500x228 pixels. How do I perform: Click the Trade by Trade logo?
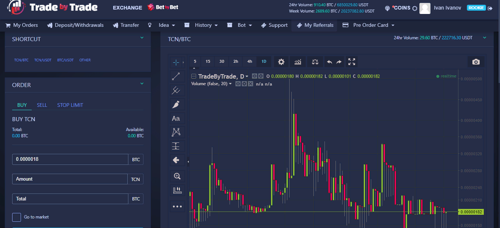(53, 7)
